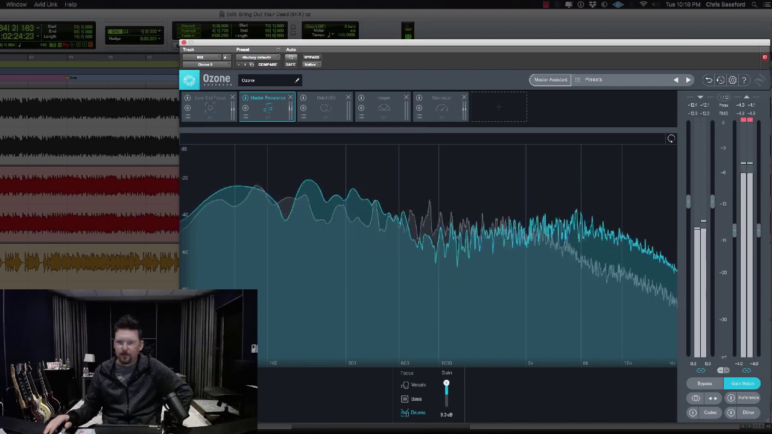Select Drums focus
Screen dimensions: 772x434
coord(413,413)
